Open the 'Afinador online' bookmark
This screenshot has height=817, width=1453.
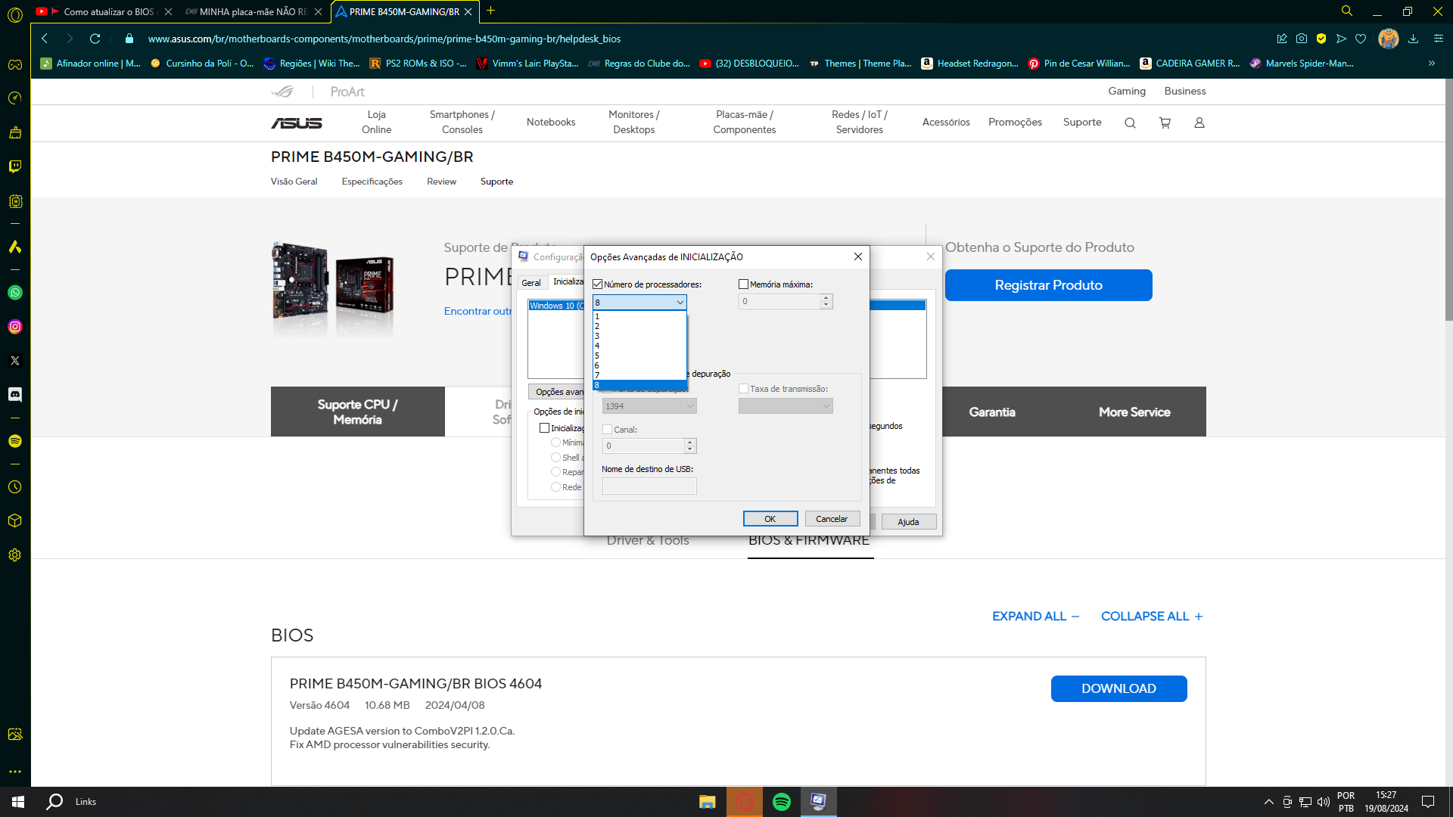click(90, 64)
